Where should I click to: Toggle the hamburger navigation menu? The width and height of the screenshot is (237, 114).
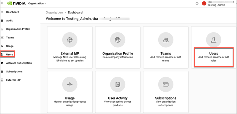pyautogui.click(x=2, y=3)
